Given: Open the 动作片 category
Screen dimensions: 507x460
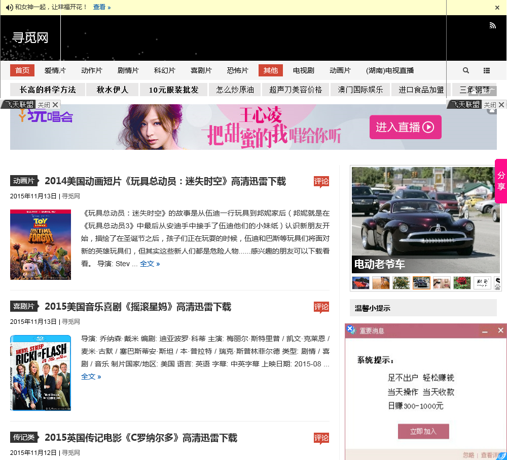Looking at the screenshot, I should coord(91,70).
